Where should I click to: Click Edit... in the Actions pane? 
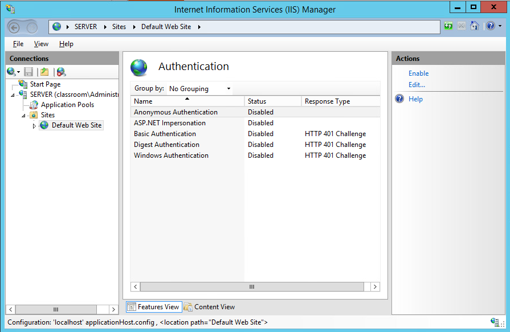417,85
